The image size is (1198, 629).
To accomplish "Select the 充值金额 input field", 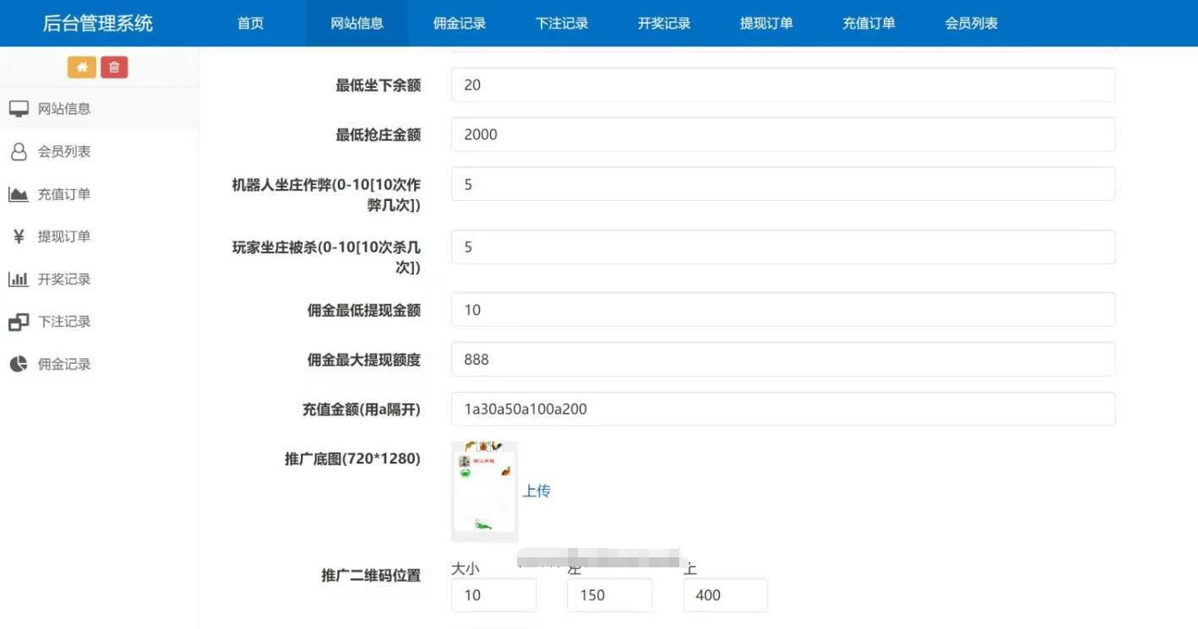I will tap(781, 409).
